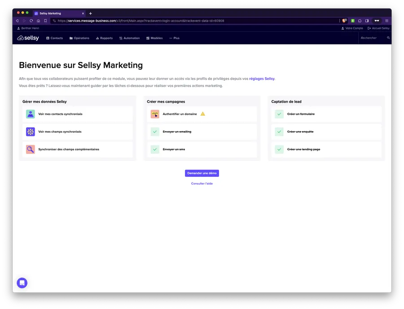The width and height of the screenshot is (404, 309).
Task: Go to Accueil Sellsy
Action: pos(378,28)
